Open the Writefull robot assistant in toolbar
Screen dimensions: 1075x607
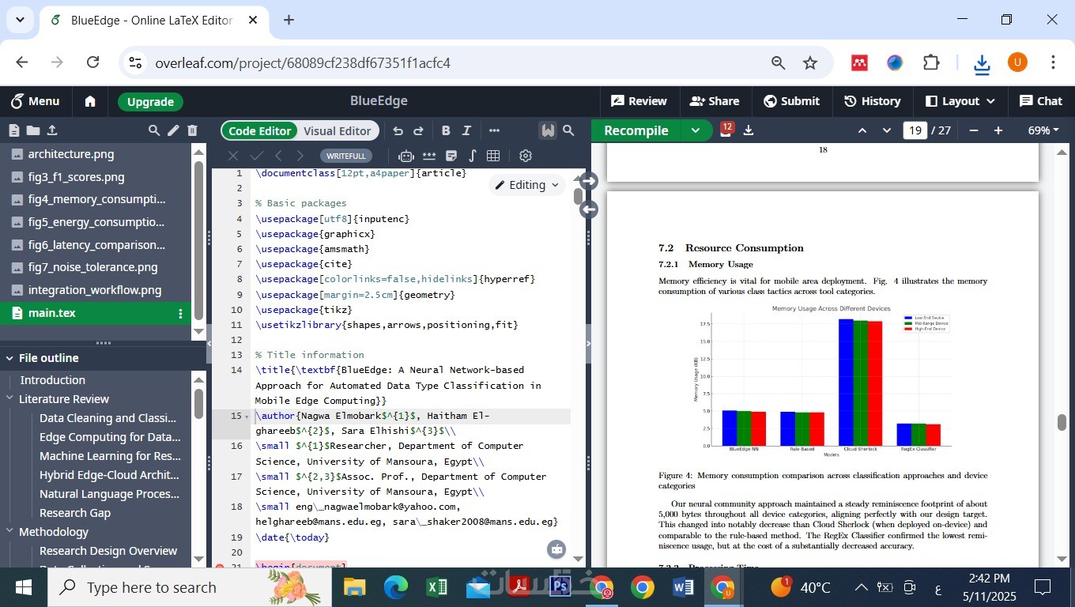coord(406,156)
